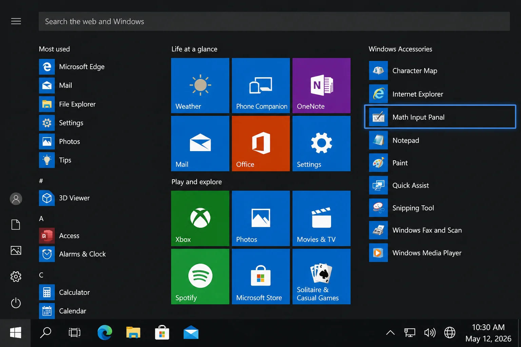This screenshot has height=347, width=521.
Task: Click the globe language tray icon
Action: tap(450, 333)
